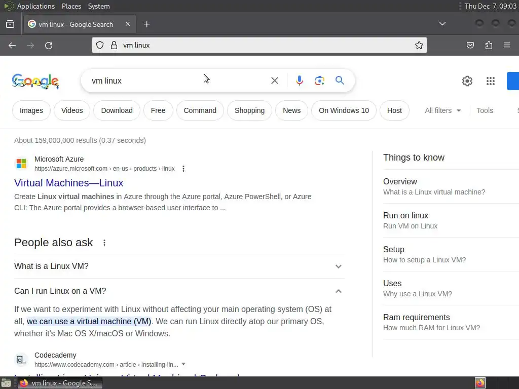Open the Pocket save icon
Viewport: 519px width, 389px height.
tap(470, 45)
